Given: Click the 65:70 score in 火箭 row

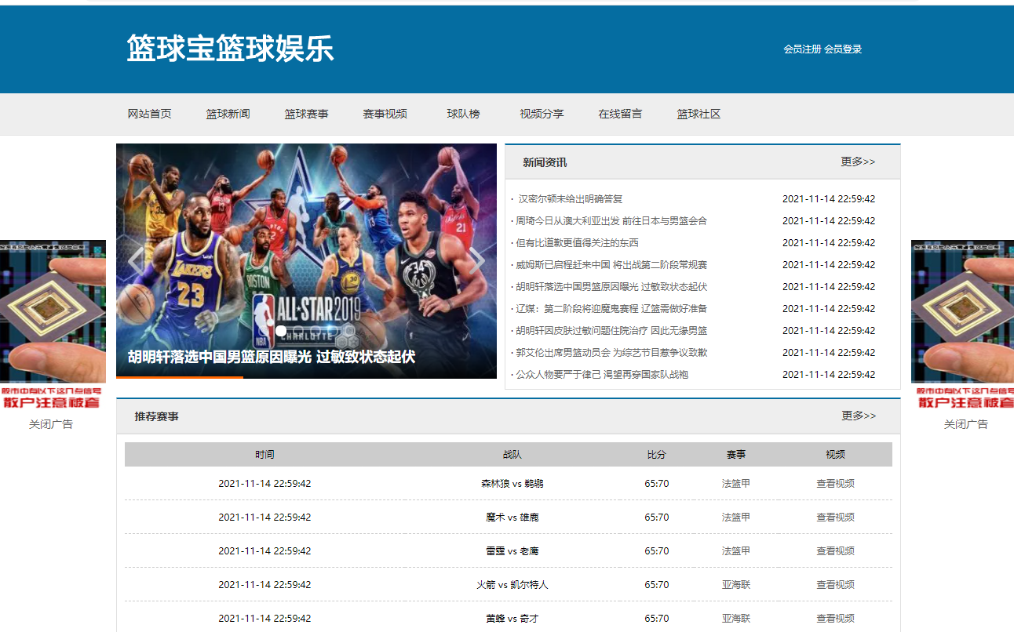Looking at the screenshot, I should coord(657,585).
